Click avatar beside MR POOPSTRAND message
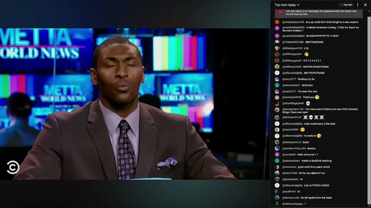Viewport: 371px width, 208px height. (x=277, y=73)
